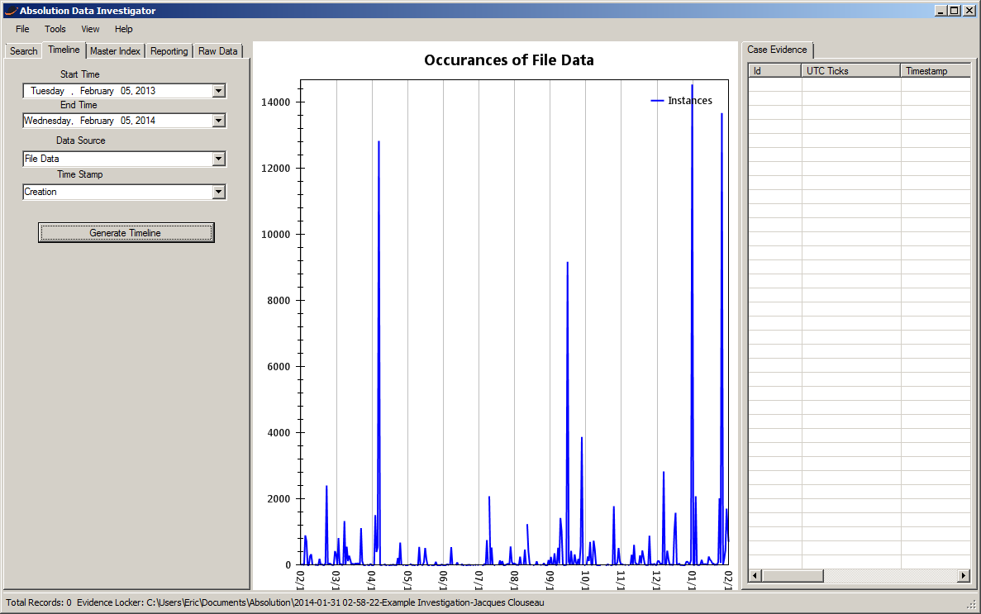The image size is (981, 614).
Task: Click the UTC Ticks column header
Action: pyautogui.click(x=850, y=70)
